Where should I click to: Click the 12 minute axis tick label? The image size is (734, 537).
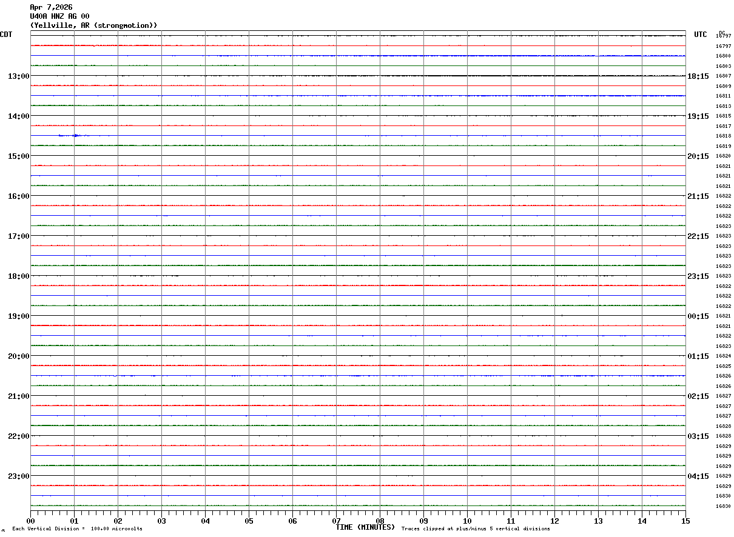tap(555, 521)
